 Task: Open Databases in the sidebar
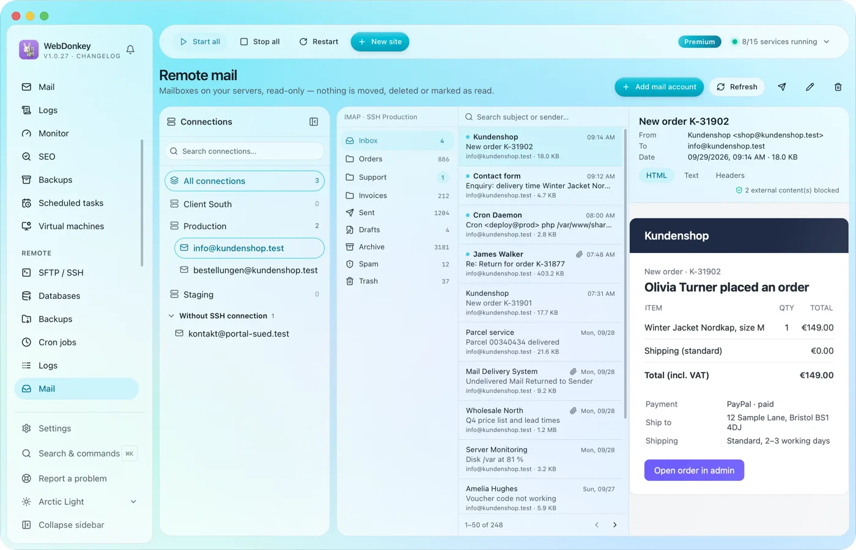(x=76, y=296)
